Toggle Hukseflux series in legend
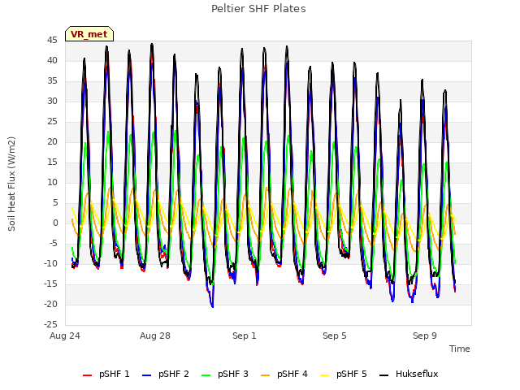This screenshot has height=390, width=520. coord(409,374)
